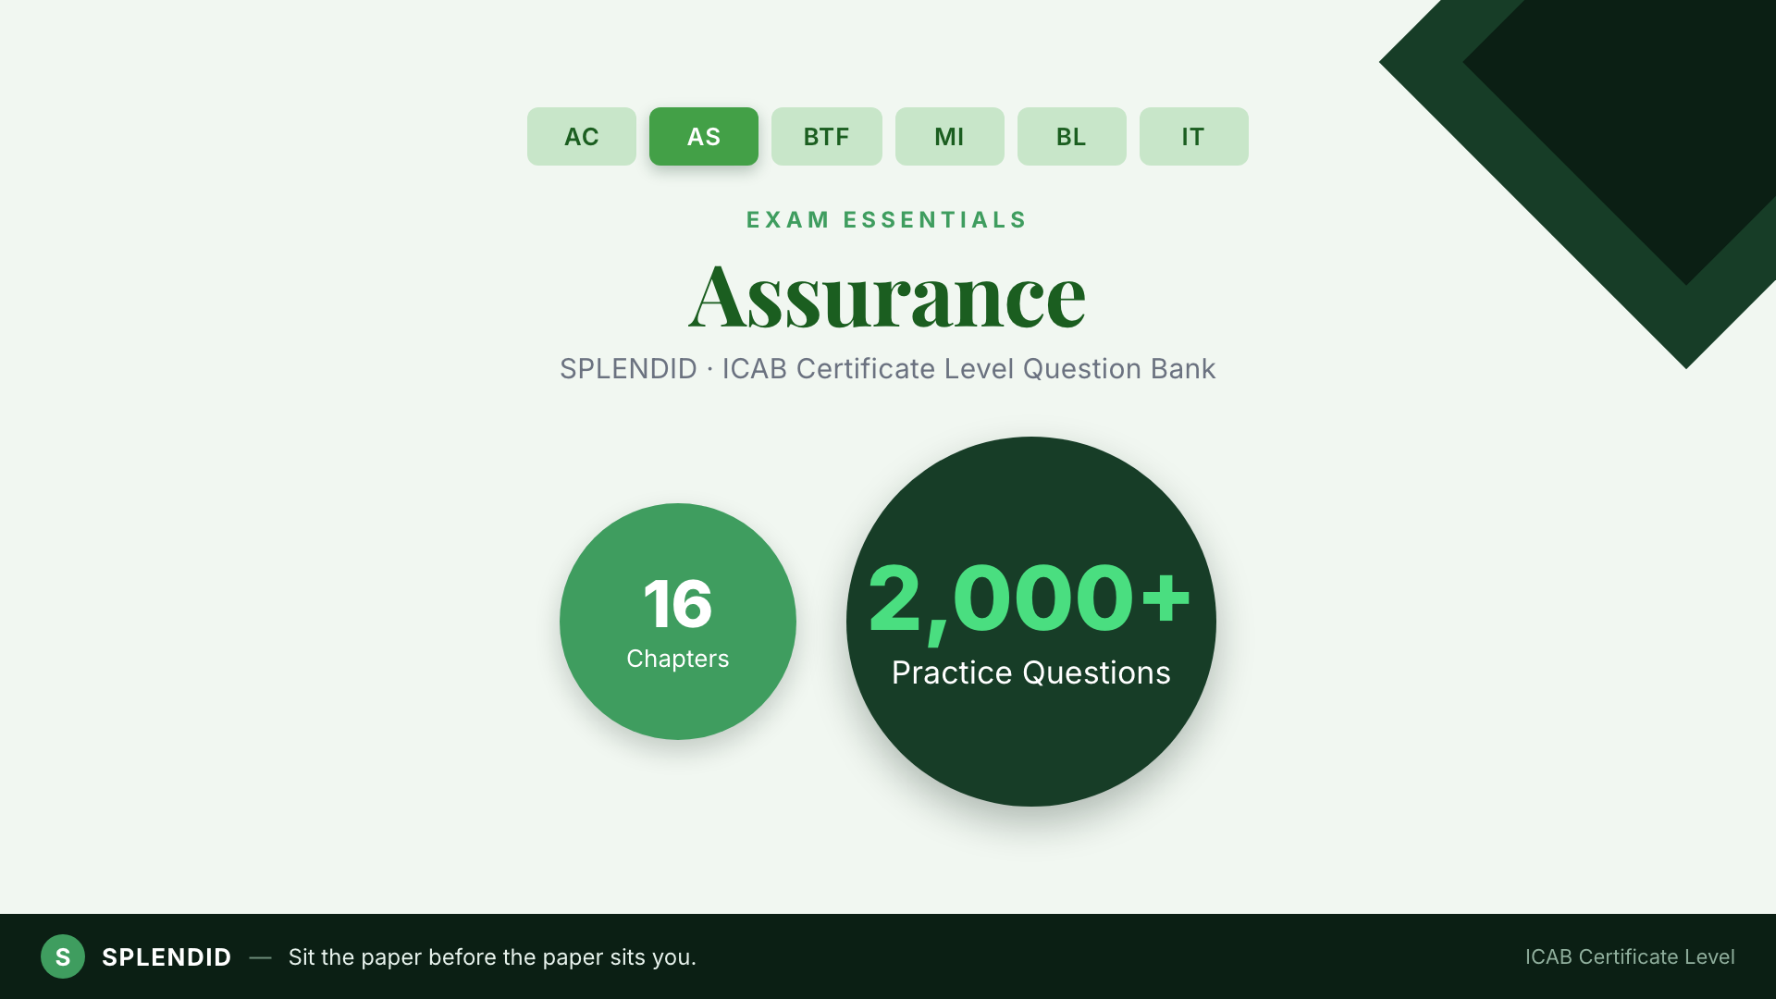Click the 16 Chapters circle

[678, 622]
